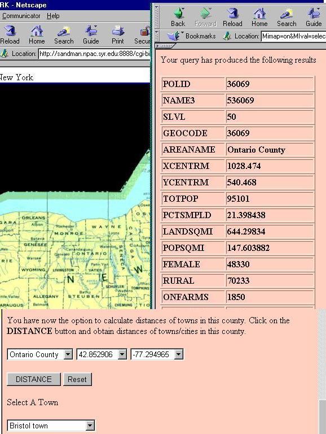The width and height of the screenshot is (326, 434).
Task: Click the Reset button
Action: click(77, 379)
